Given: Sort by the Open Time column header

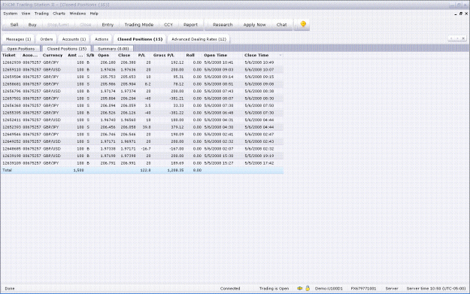Looking at the screenshot, I should click(216, 56).
